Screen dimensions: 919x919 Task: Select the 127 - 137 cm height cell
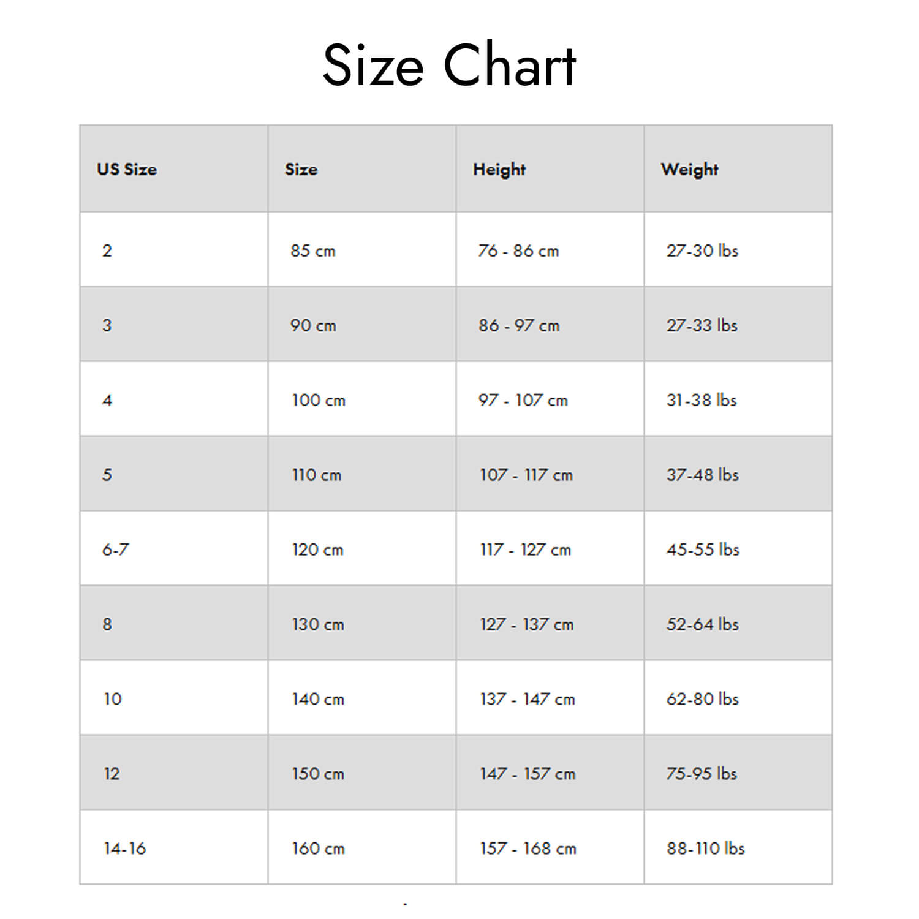(550, 624)
